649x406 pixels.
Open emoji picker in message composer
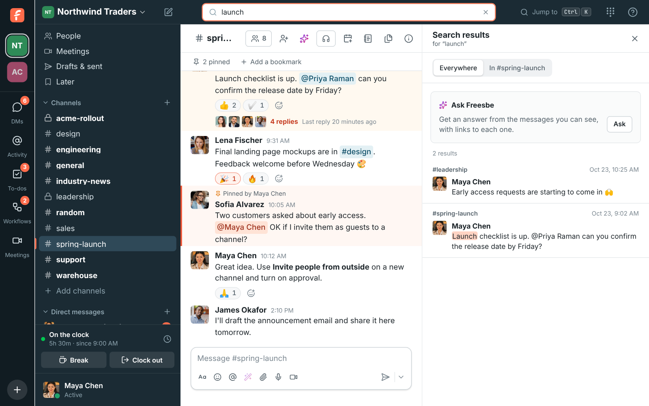[218, 377]
